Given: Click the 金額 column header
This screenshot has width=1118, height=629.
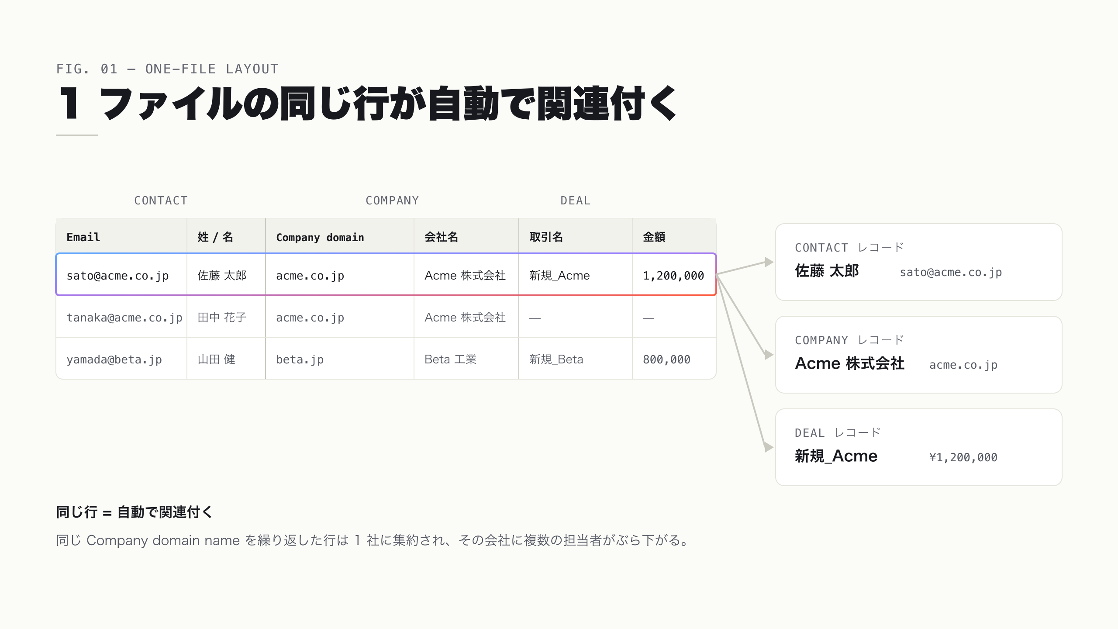Looking at the screenshot, I should coord(674,237).
